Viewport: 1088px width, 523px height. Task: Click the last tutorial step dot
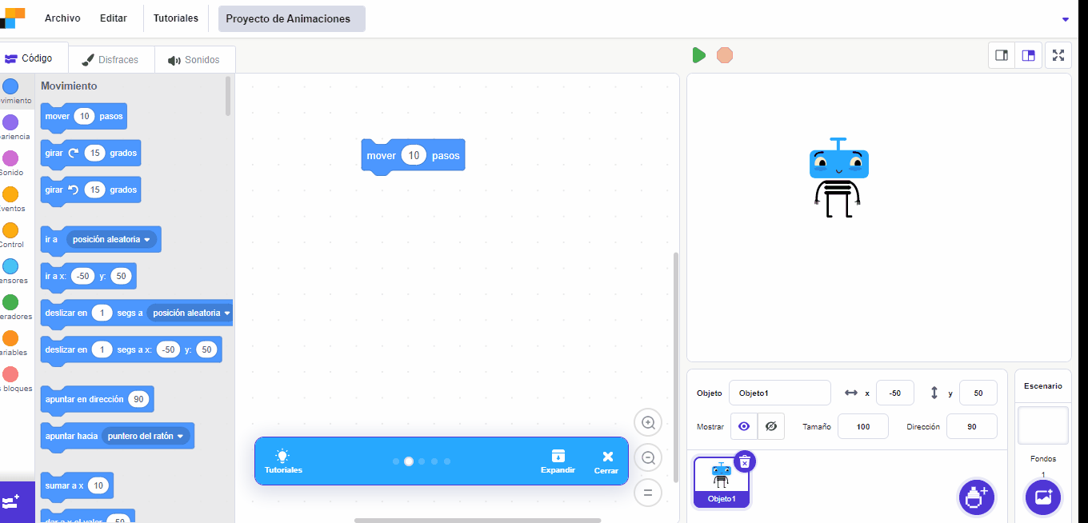click(447, 461)
